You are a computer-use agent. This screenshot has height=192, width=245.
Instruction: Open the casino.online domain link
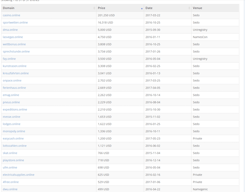point(11,15)
